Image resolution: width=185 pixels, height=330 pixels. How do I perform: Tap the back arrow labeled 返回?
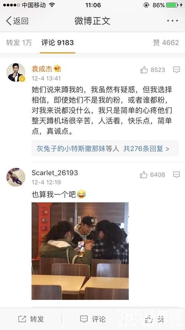pos(17,21)
